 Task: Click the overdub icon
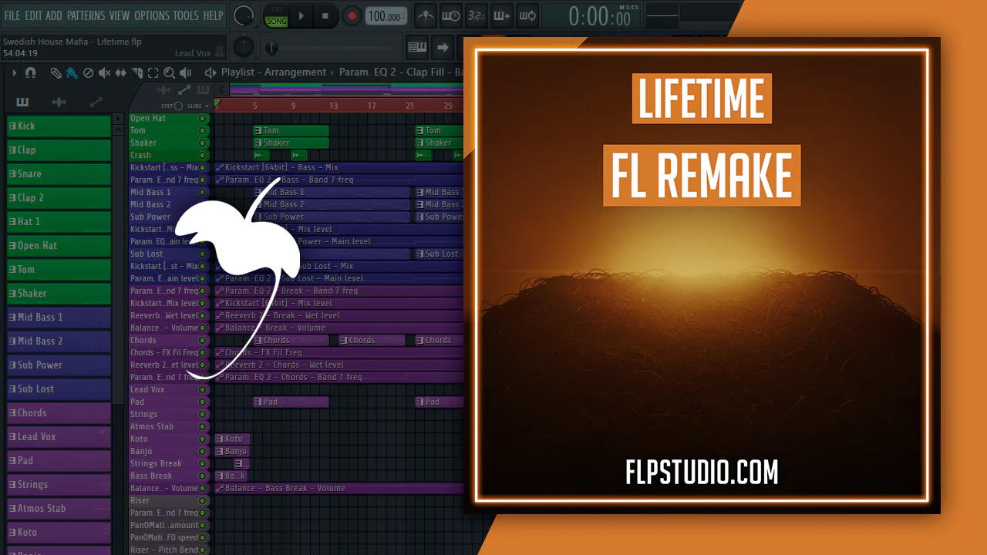click(502, 15)
